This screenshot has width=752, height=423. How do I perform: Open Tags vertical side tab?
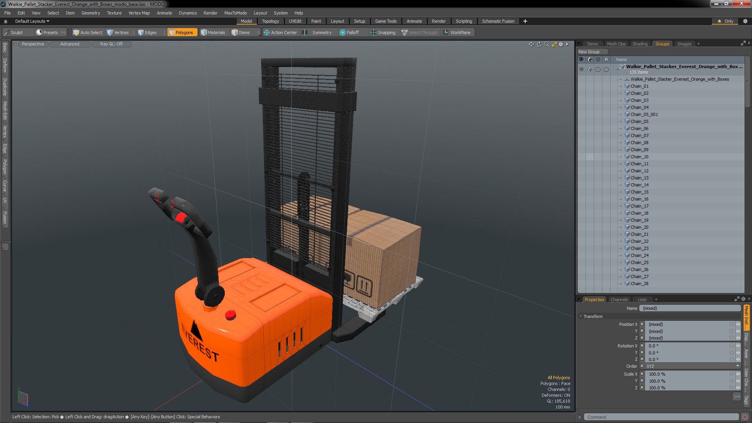coord(746,399)
